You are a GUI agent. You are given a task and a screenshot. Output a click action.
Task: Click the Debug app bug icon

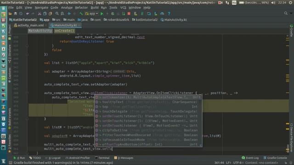pyautogui.click(x=113, y=14)
